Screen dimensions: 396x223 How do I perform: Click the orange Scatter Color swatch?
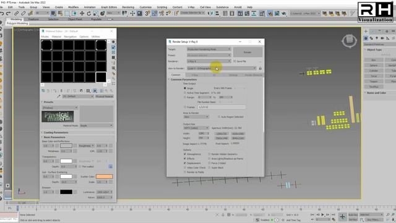(x=105, y=177)
